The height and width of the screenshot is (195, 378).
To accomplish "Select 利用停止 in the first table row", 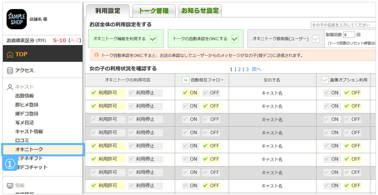I will [145, 93].
